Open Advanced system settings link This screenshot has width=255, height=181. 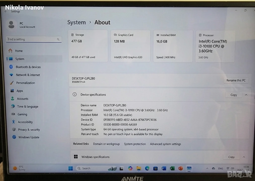pos(166,144)
